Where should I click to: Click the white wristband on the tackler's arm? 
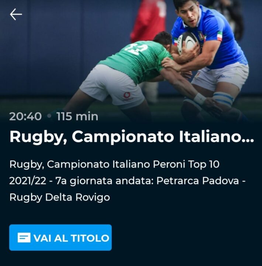pyautogui.click(x=200, y=99)
